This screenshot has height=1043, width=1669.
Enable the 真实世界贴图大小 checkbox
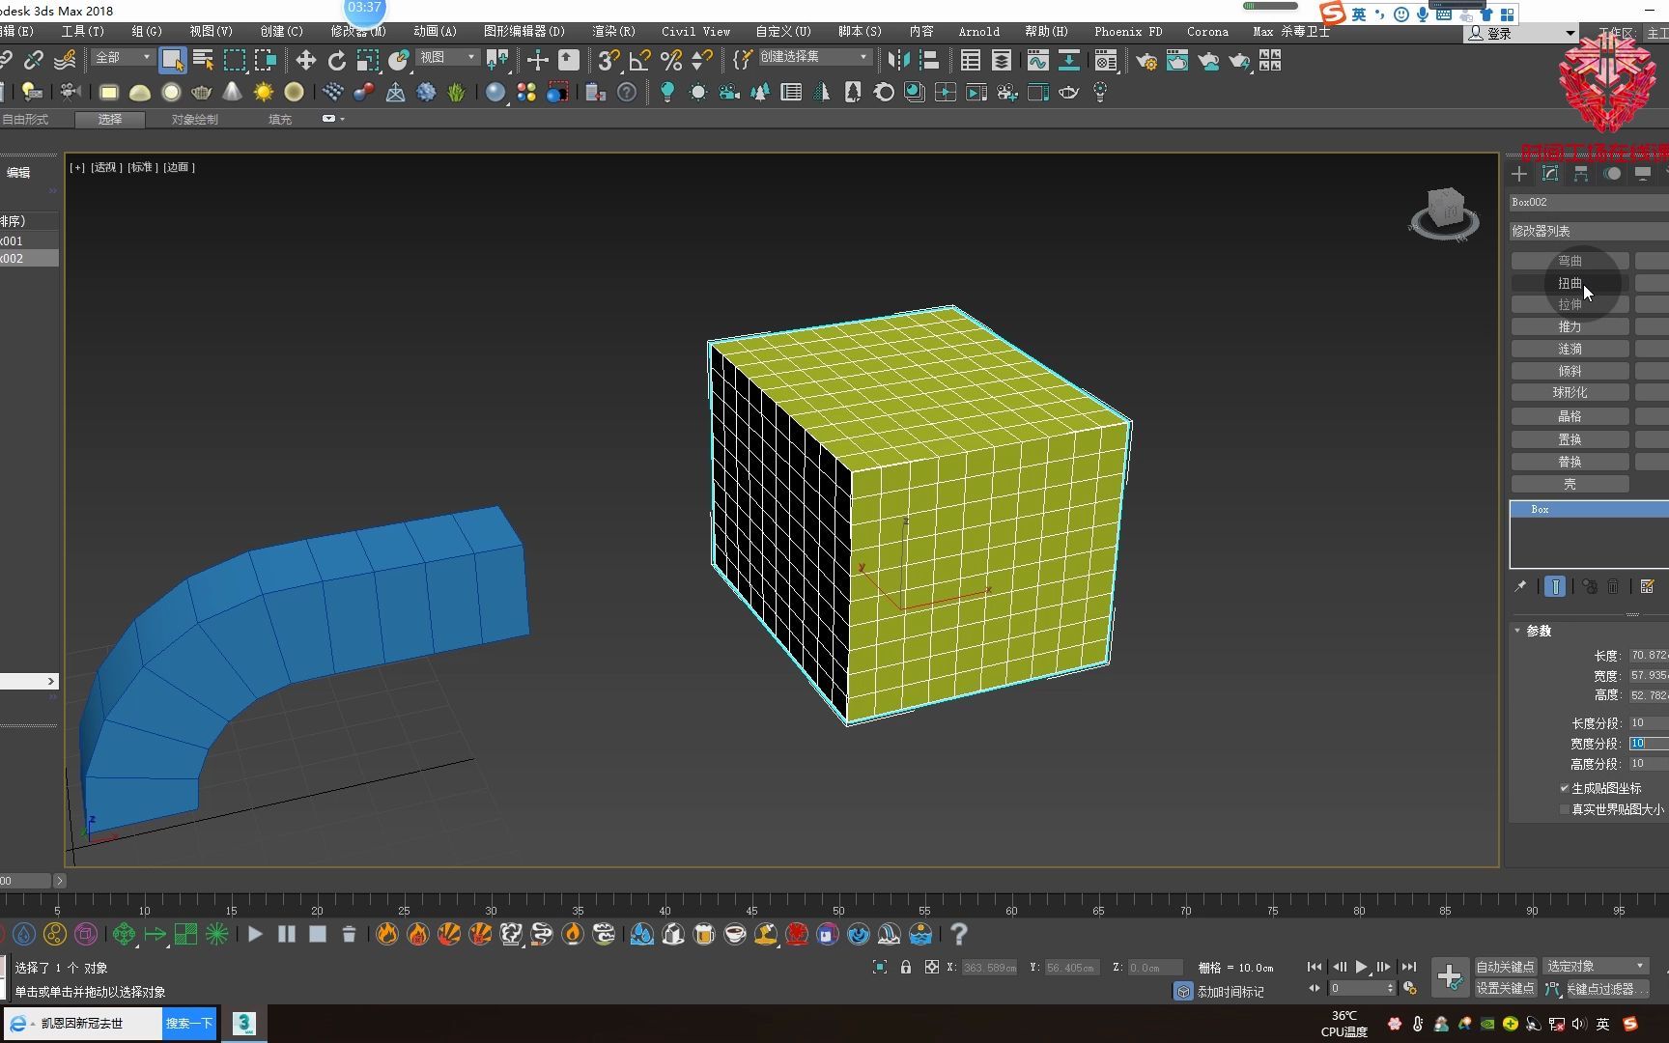[x=1564, y=809]
